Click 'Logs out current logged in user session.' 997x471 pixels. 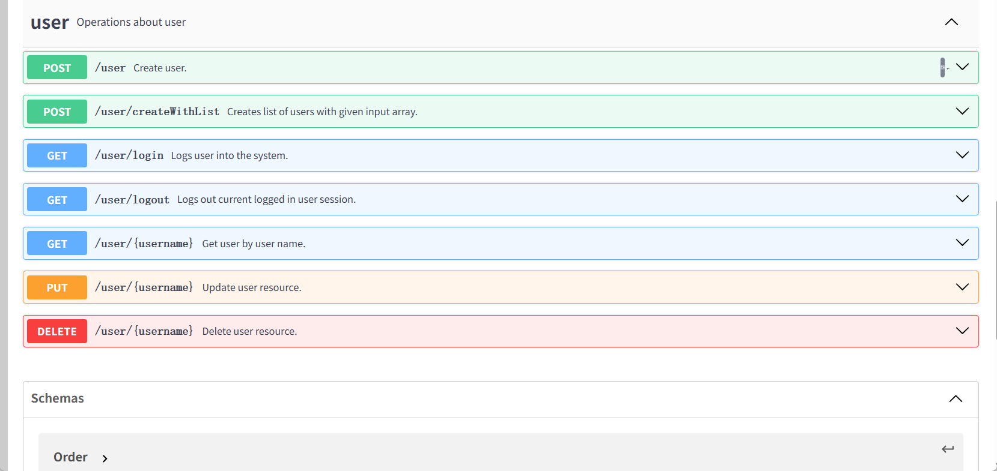point(266,199)
